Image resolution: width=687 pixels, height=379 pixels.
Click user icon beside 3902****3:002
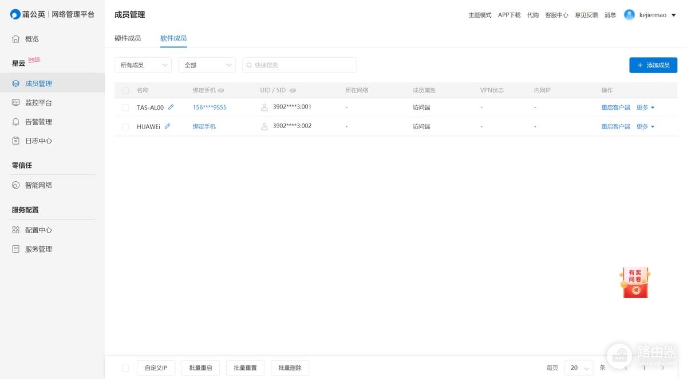click(264, 127)
